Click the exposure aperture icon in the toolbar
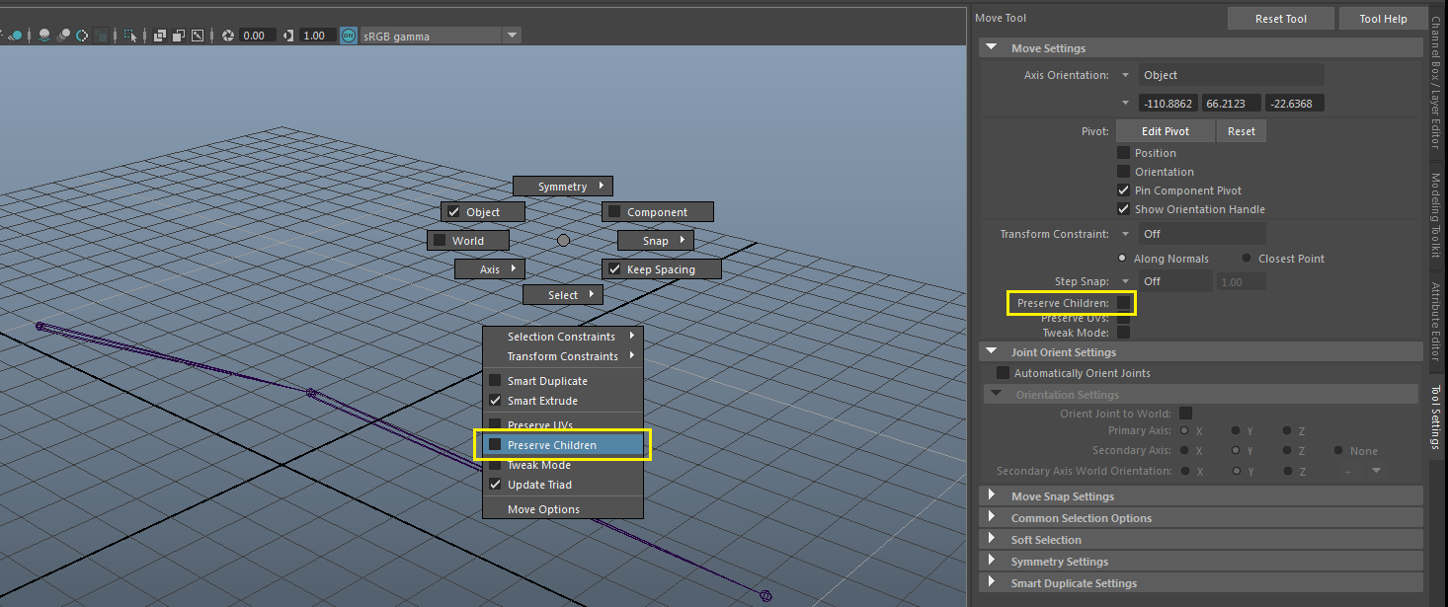 click(x=227, y=35)
